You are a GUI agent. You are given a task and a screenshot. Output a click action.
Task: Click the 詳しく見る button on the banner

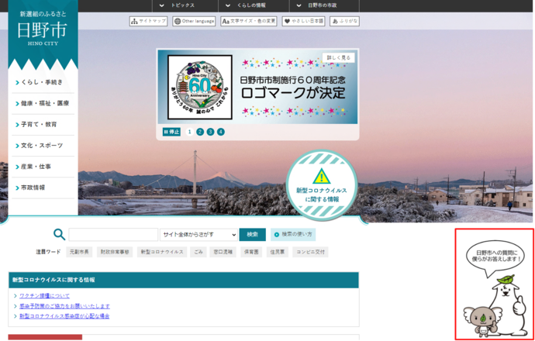339,58
